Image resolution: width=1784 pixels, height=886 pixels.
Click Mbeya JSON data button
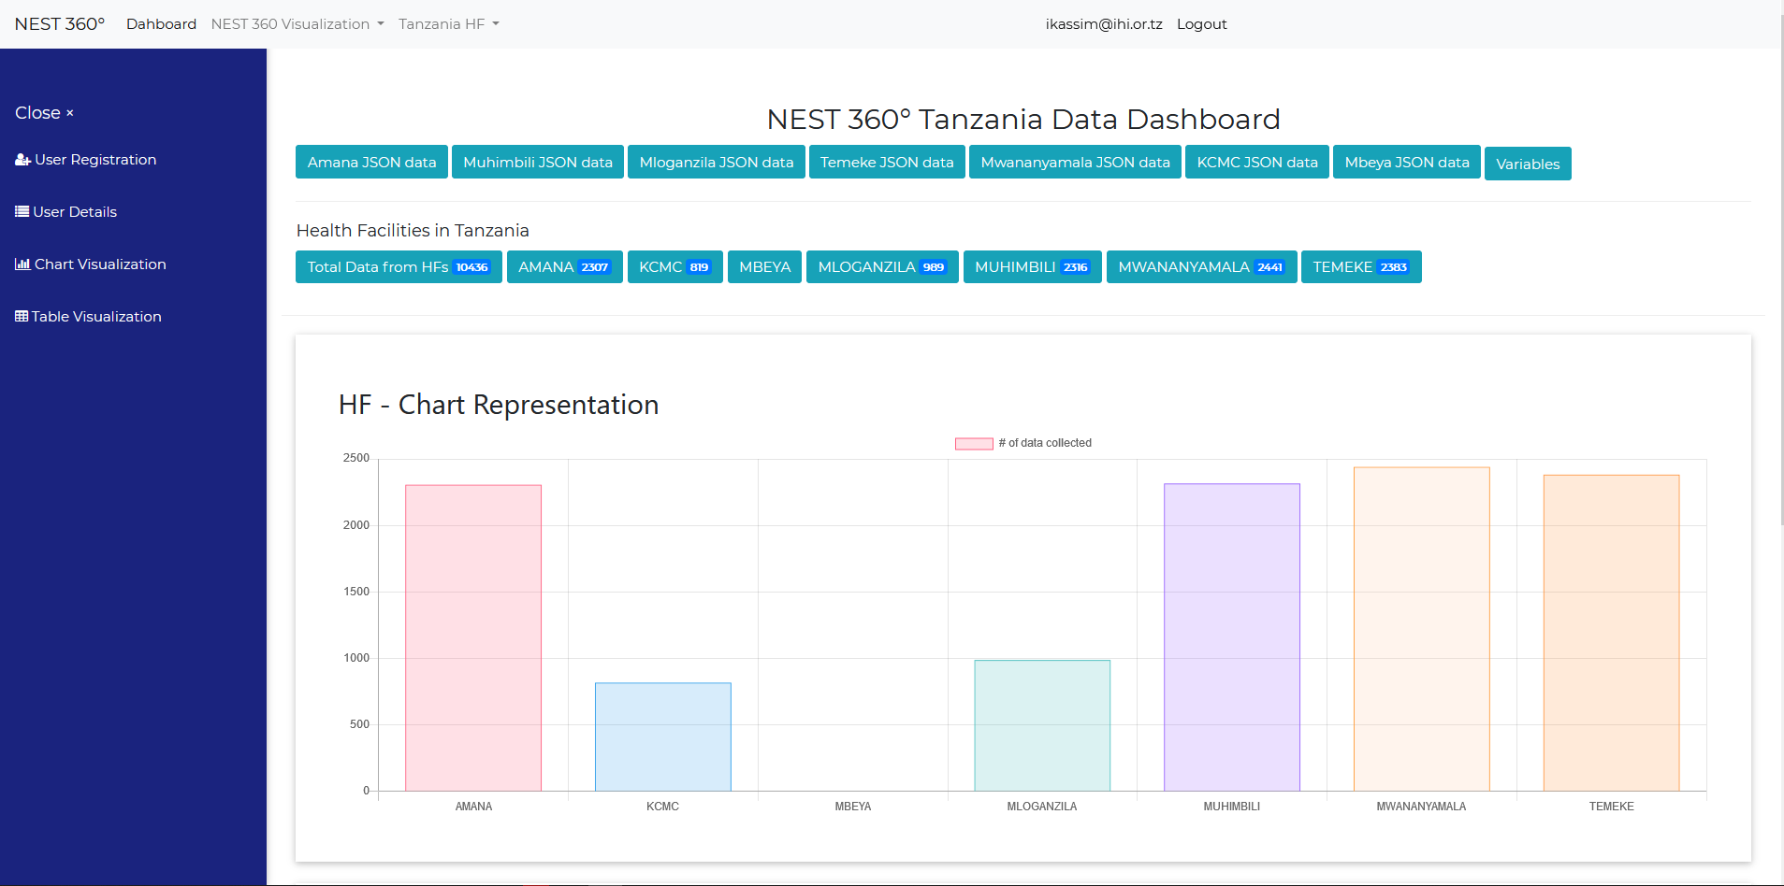coord(1407,163)
